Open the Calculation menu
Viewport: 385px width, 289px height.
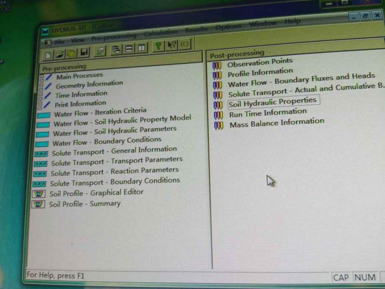160,33
